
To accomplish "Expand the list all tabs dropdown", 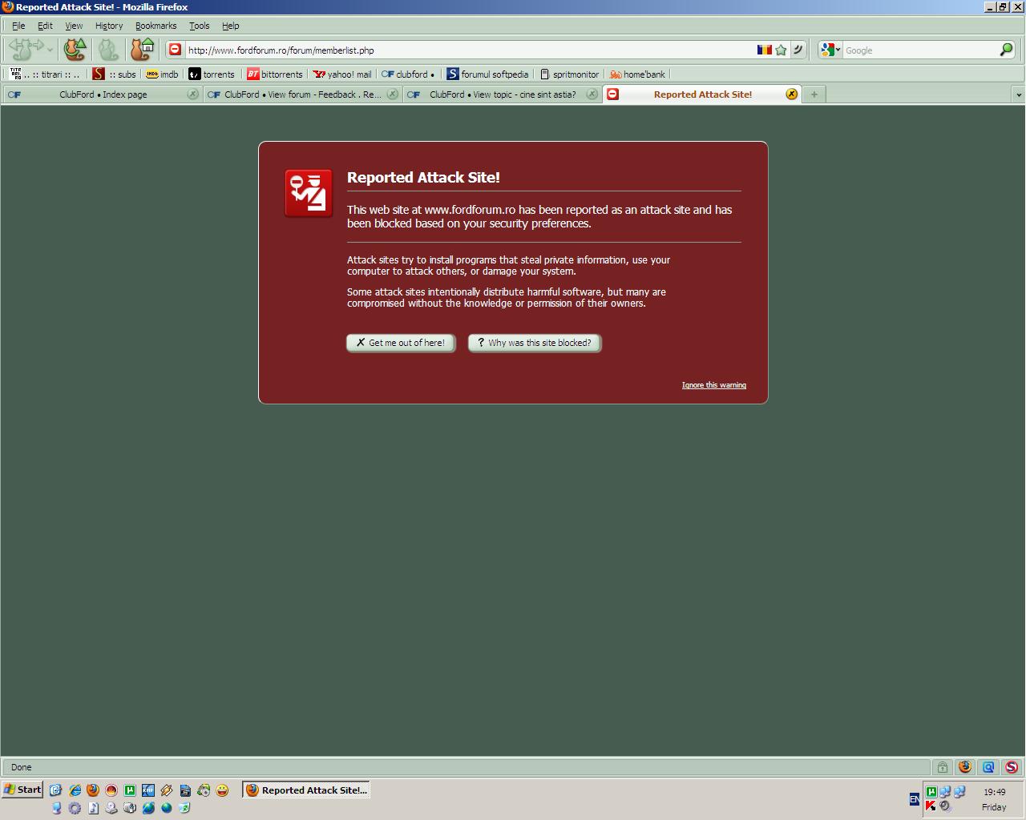I will [1019, 94].
